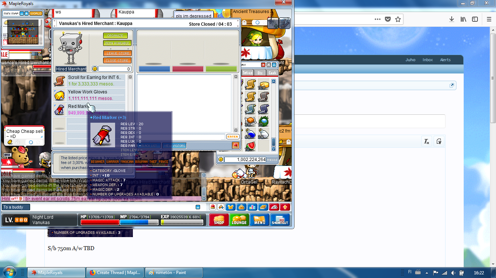Click the EXP bar in status panel
This screenshot has height=278, width=496.
182,222
